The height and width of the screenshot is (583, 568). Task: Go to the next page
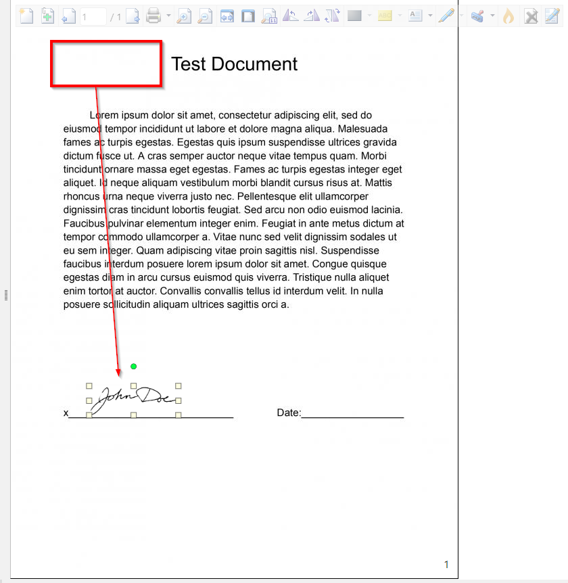(x=133, y=16)
